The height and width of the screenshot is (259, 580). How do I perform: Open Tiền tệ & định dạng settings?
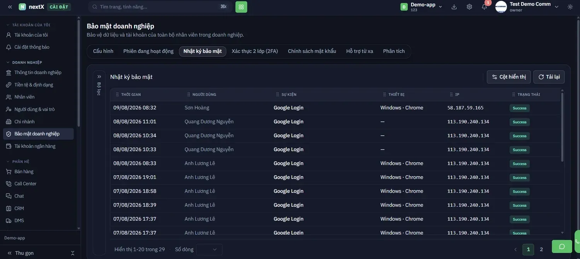[x=39, y=85]
